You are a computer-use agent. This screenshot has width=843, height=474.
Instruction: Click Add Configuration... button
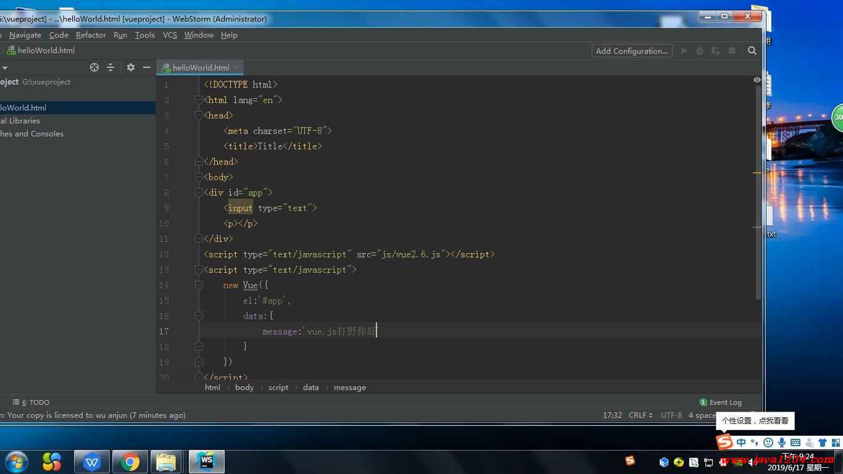(x=632, y=51)
